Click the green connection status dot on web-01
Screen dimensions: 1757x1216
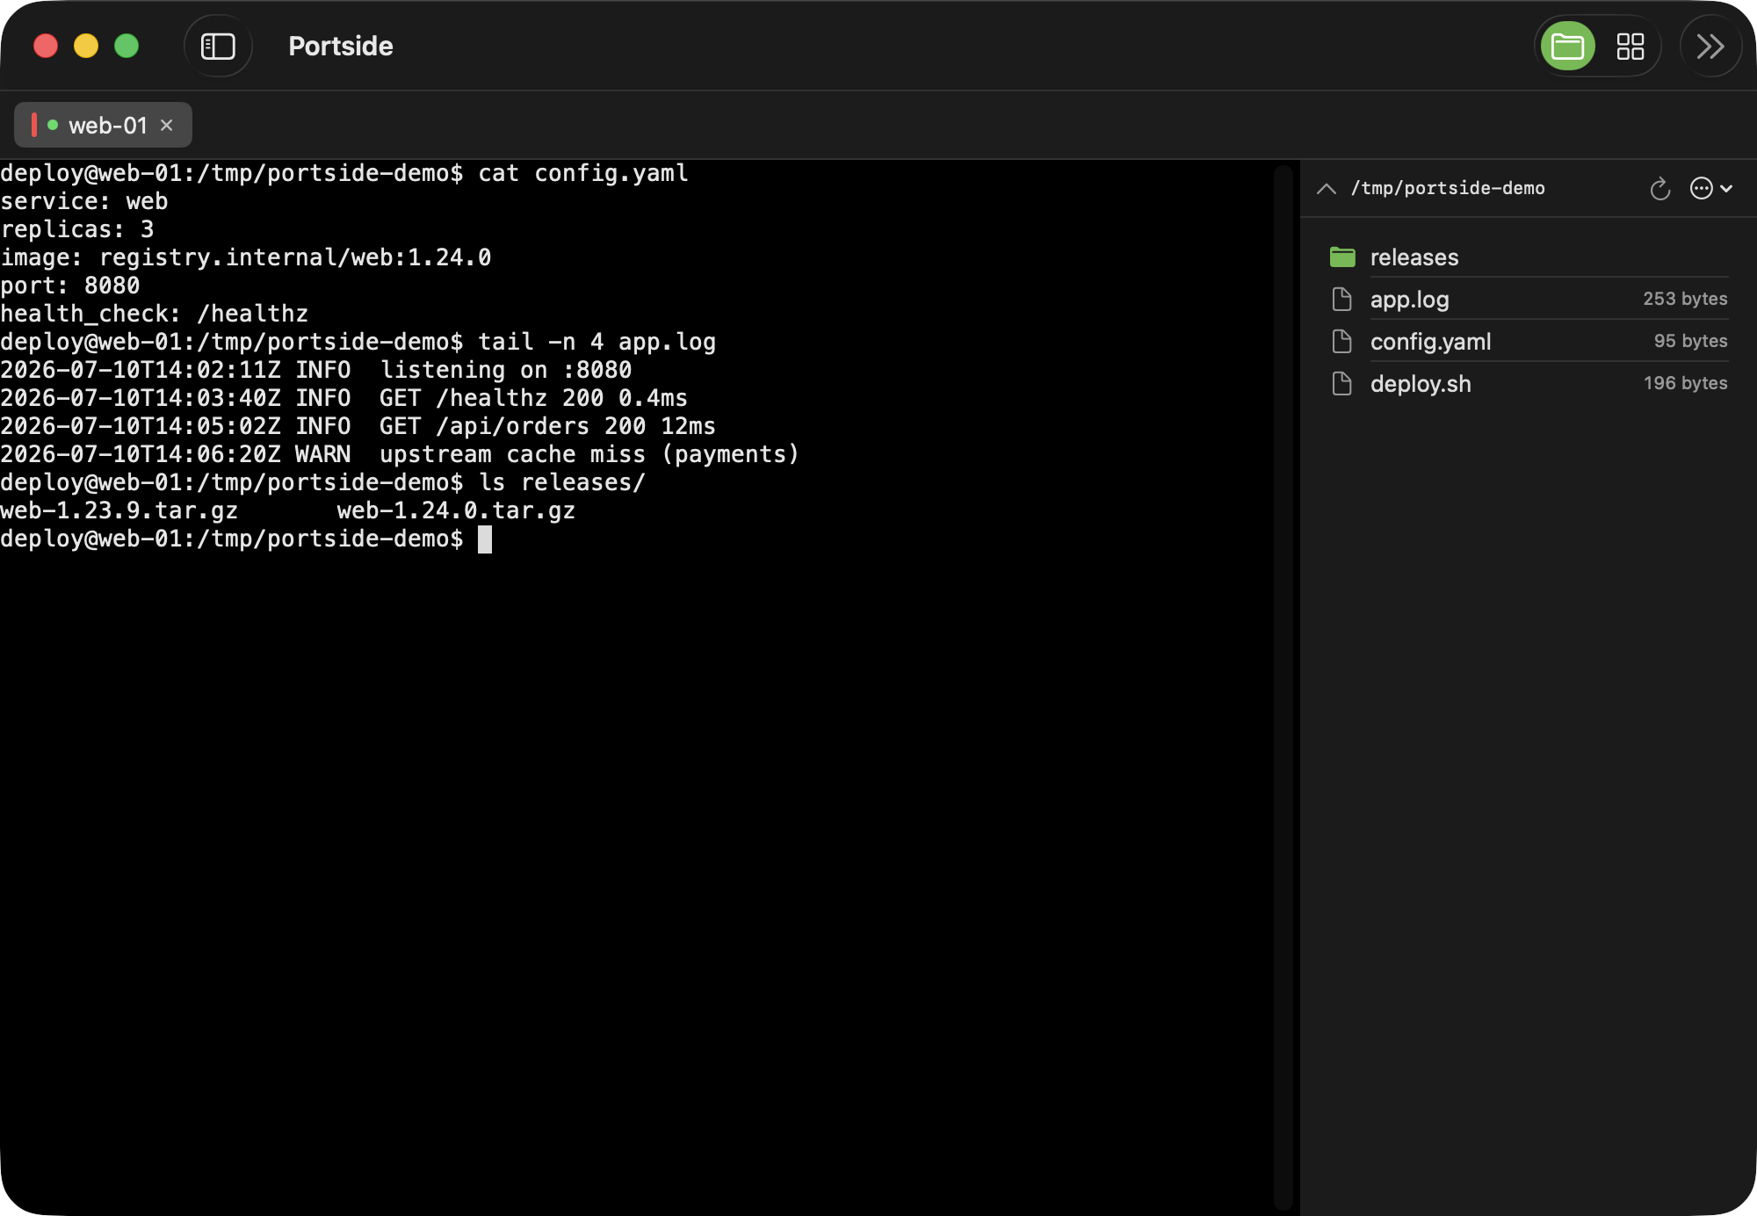[53, 126]
